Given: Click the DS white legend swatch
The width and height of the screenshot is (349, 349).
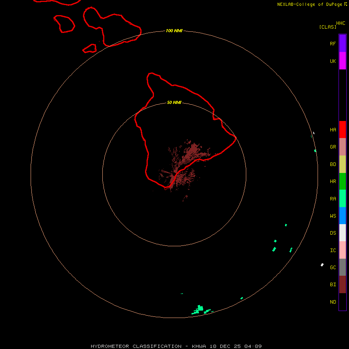Looking at the screenshot, I should pos(342,233).
